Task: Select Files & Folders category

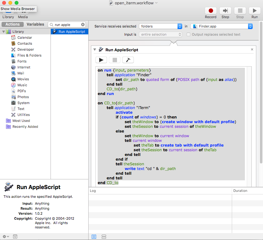Action: [29, 55]
